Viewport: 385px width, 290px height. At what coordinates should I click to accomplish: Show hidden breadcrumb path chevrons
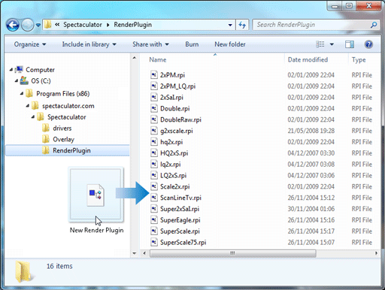tap(57, 25)
